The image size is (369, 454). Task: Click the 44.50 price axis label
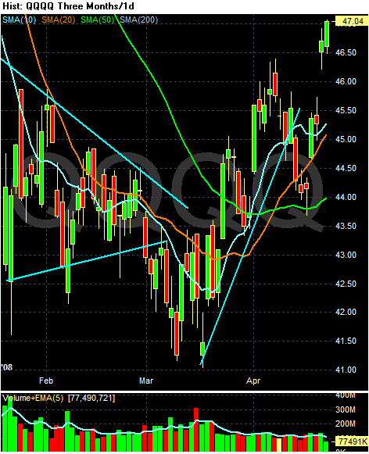tap(346, 168)
